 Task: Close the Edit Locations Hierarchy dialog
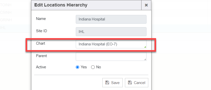(x=146, y=5)
